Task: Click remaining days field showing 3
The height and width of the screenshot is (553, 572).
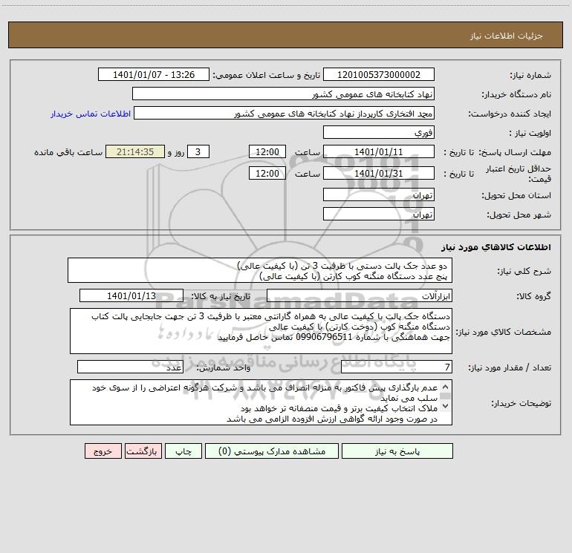Action: coord(198,151)
